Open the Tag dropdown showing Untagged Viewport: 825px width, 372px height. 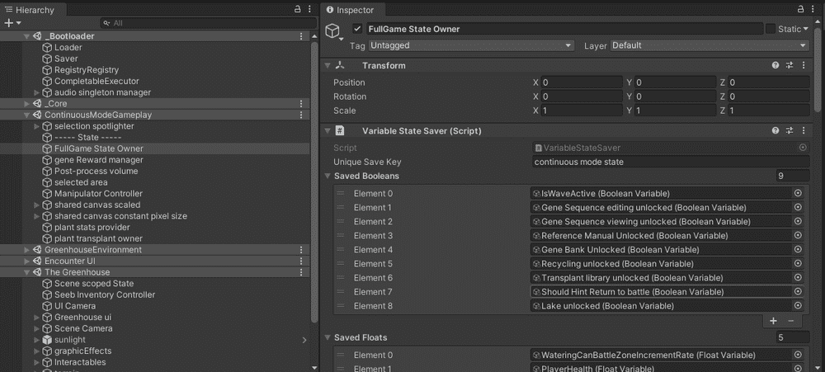[x=471, y=45]
